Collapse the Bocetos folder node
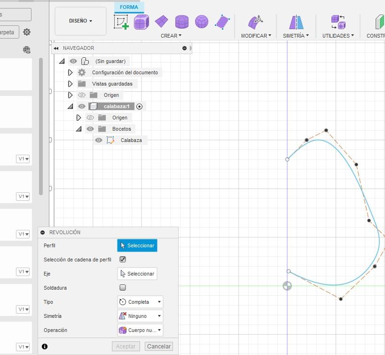 (79, 129)
